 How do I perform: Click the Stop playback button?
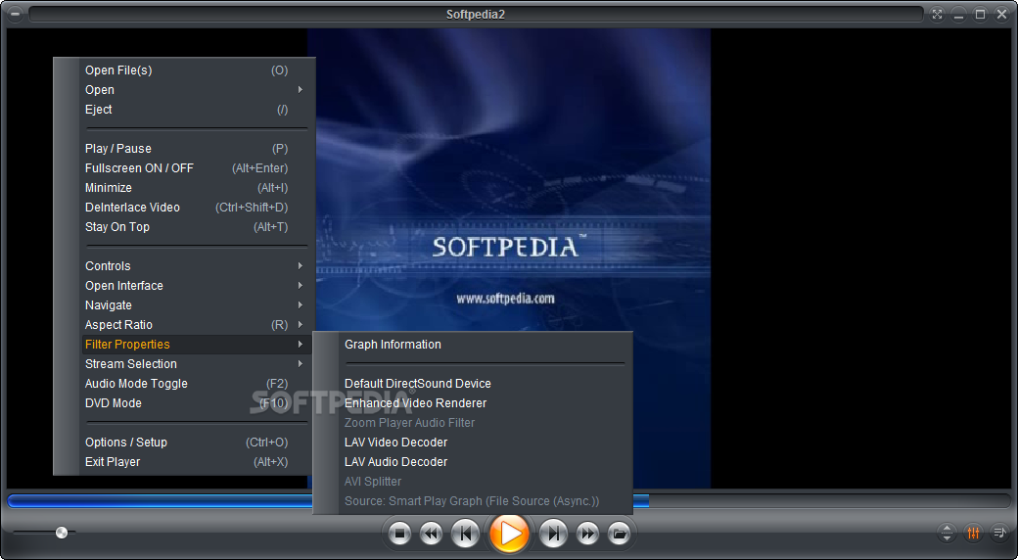click(x=400, y=534)
